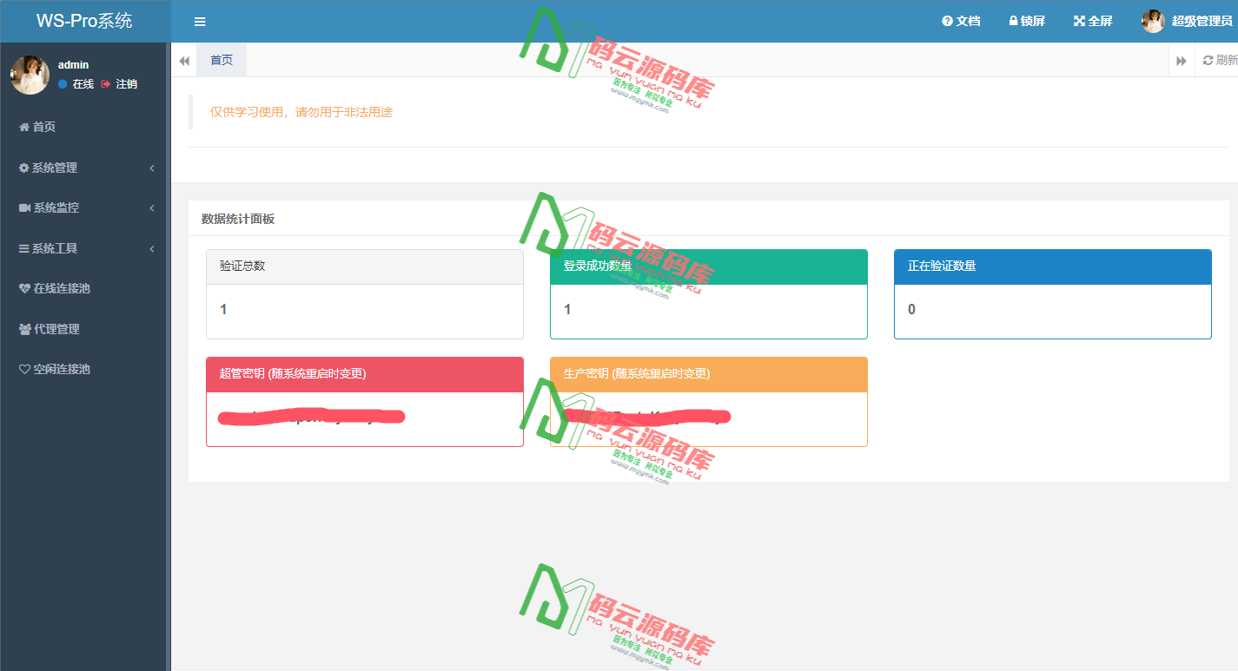Click the 超管密钥 red card header
This screenshot has height=671, width=1238.
tap(364, 374)
